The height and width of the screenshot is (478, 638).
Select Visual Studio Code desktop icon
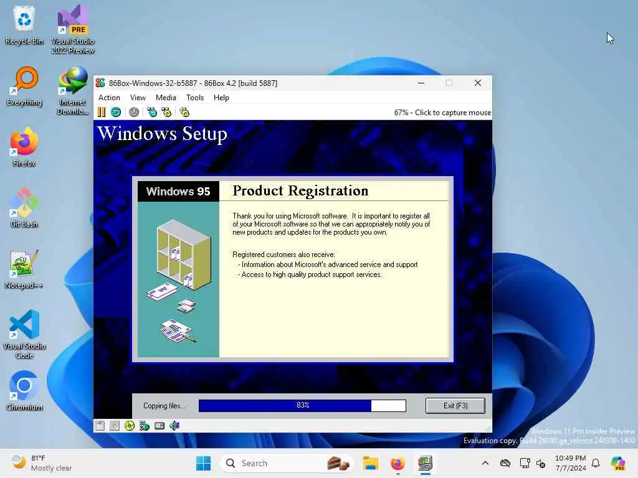(24, 334)
